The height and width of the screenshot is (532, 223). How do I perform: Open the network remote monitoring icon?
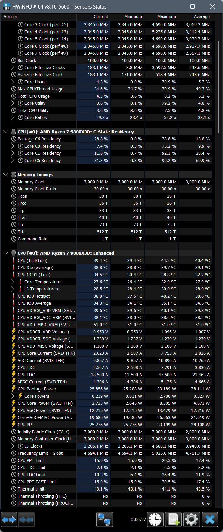104,519
